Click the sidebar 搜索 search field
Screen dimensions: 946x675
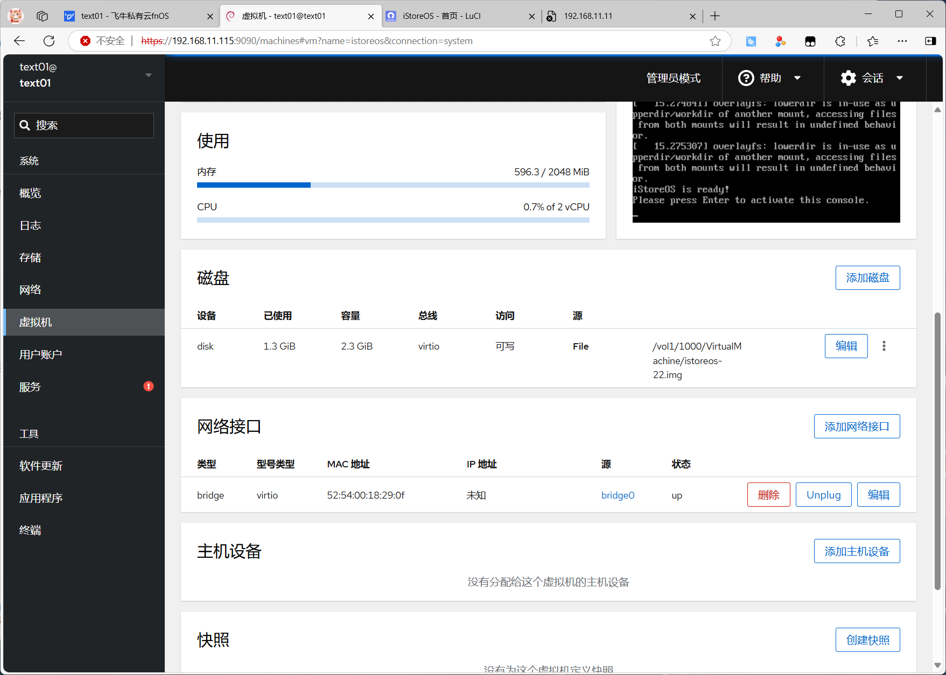click(x=84, y=125)
